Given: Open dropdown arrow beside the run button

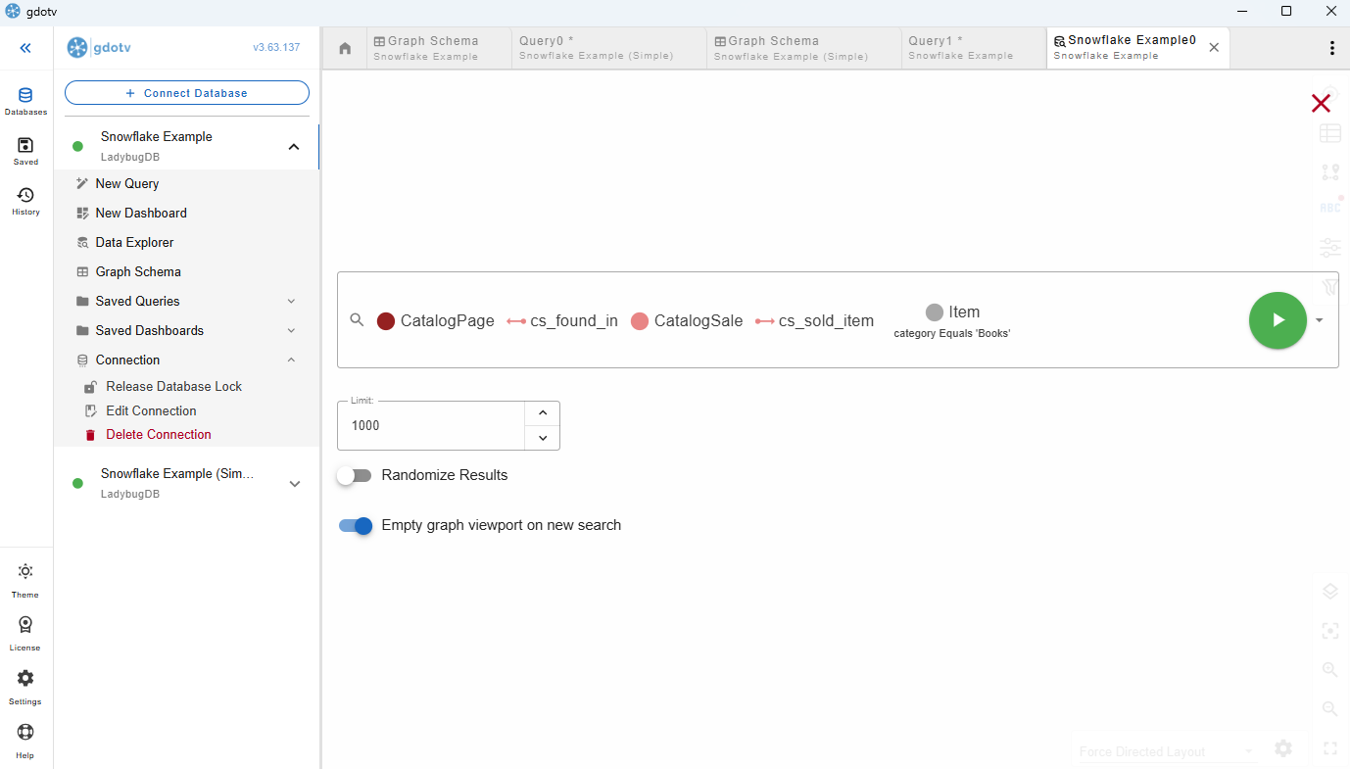Looking at the screenshot, I should 1320,320.
